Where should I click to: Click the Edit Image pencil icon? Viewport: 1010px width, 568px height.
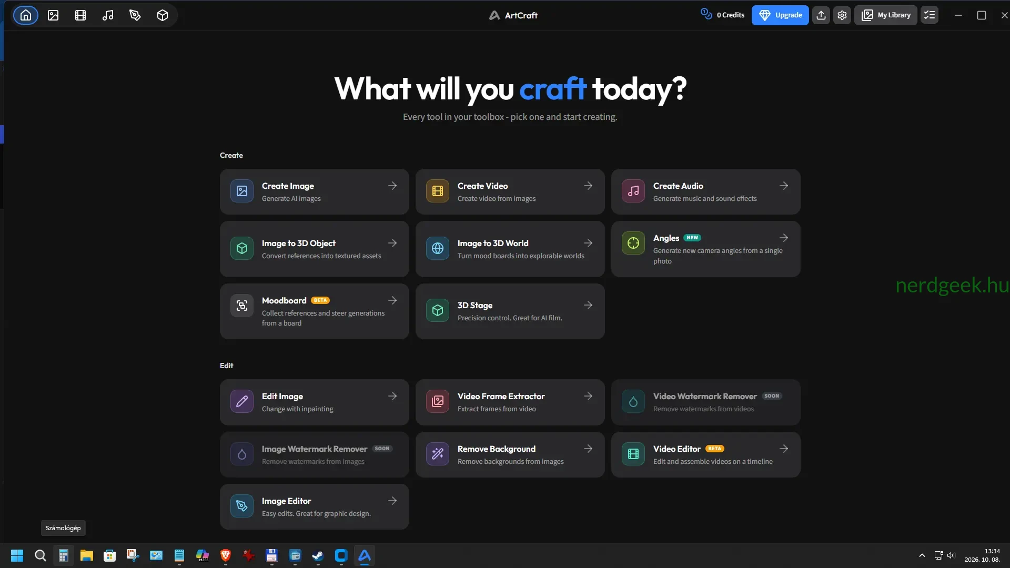coord(242,402)
